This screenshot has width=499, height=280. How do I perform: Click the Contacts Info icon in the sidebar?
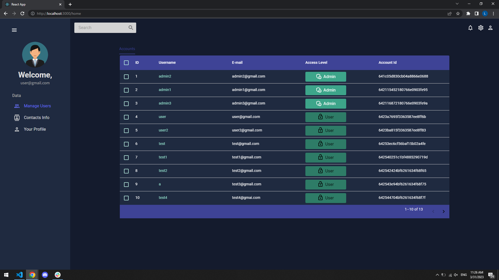tap(17, 118)
